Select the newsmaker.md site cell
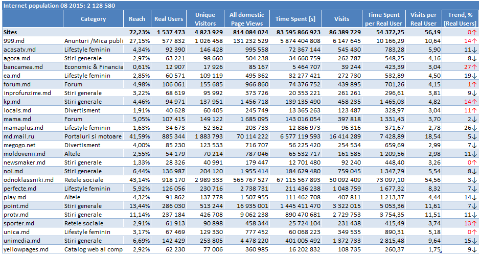 tap(32, 162)
